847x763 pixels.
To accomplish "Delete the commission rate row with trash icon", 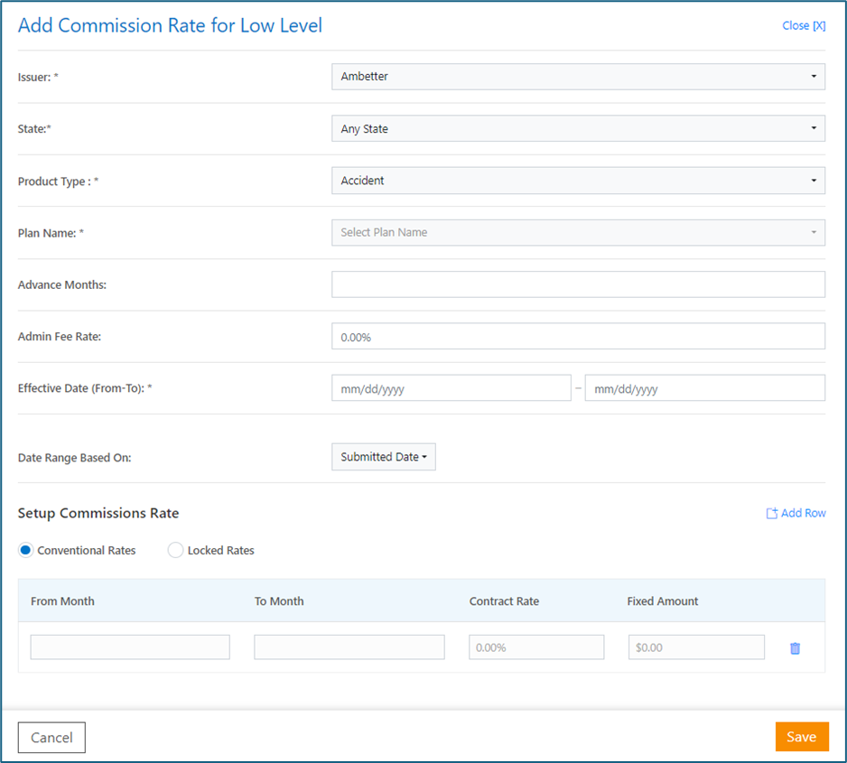I will pos(795,648).
